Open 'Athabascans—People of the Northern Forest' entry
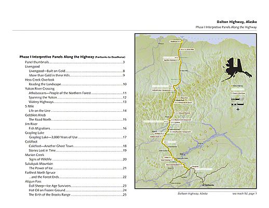This screenshot has width=269, height=208. point(78,93)
